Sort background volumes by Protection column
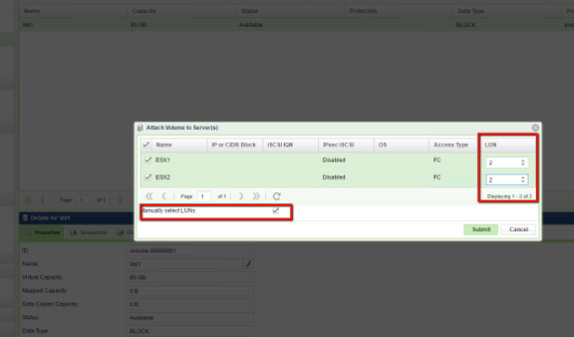The height and width of the screenshot is (337, 574). tap(399, 11)
